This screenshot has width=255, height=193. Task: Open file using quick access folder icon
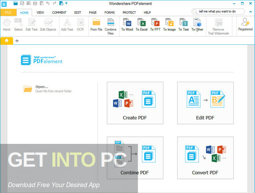coord(16,3)
